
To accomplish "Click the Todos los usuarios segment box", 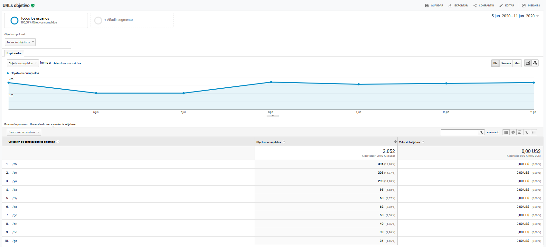I will [46, 20].
